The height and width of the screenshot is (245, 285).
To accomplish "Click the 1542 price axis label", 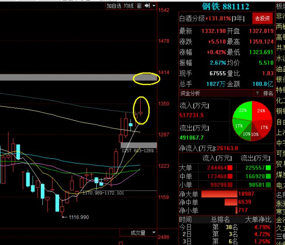I will pyautogui.click(x=163, y=10).
